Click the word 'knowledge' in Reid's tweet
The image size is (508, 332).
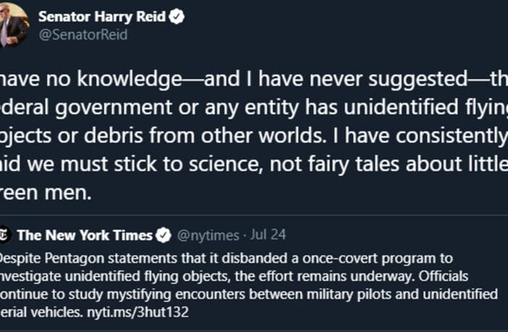coord(130,80)
